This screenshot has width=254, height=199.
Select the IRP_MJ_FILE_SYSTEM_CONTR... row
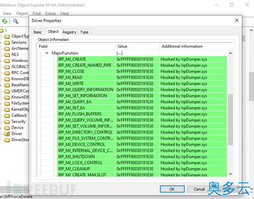[x=142, y=138]
